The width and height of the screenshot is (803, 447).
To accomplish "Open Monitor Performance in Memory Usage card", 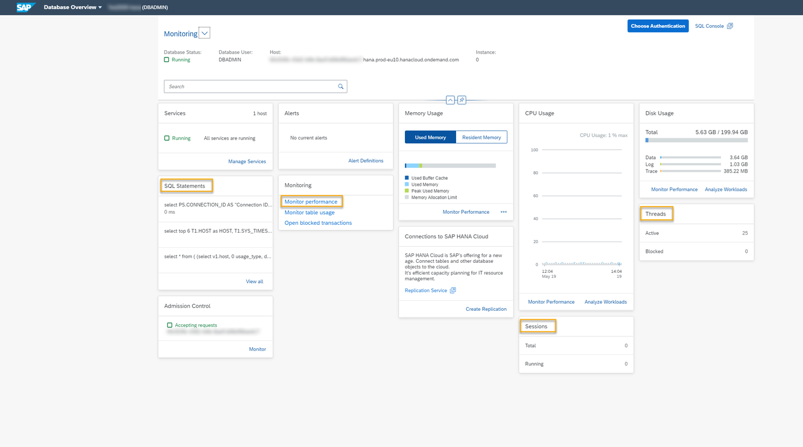I will (466, 212).
